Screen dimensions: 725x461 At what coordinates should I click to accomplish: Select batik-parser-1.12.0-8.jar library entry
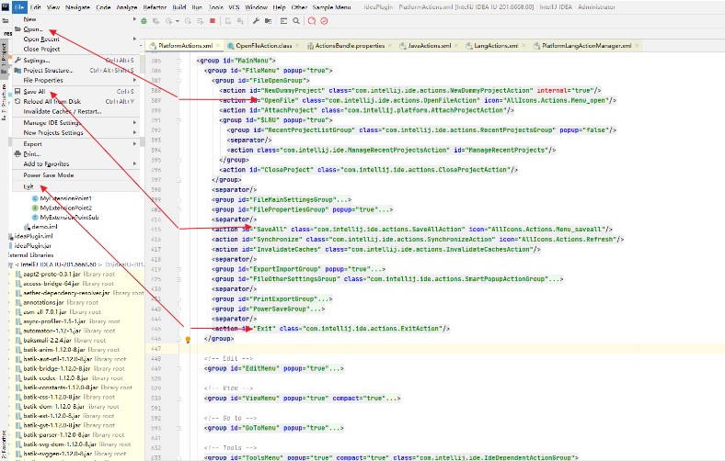click(57, 434)
